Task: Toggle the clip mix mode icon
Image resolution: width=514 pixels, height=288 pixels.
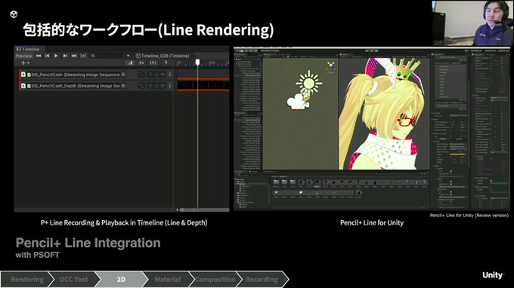Action: [130, 63]
